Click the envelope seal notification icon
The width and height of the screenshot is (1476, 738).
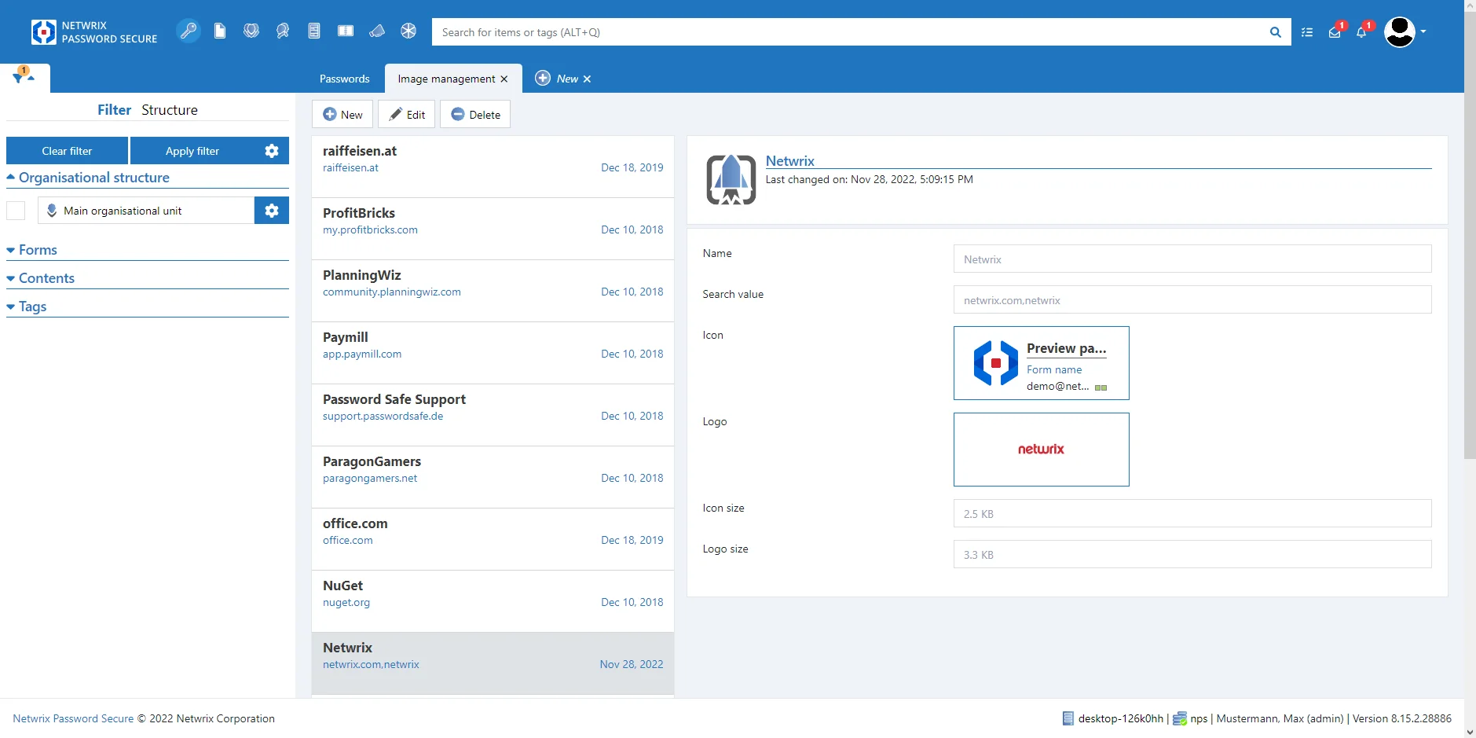point(1335,32)
